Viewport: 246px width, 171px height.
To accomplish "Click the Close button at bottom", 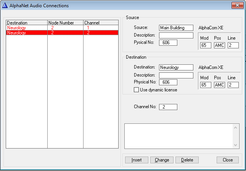I will (x=228, y=160).
